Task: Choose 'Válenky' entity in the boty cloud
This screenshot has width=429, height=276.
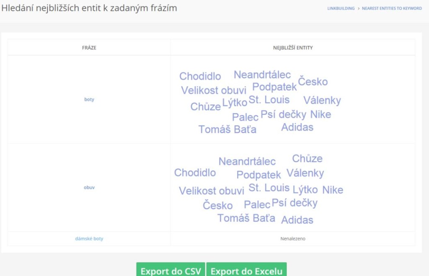Action: click(x=322, y=100)
